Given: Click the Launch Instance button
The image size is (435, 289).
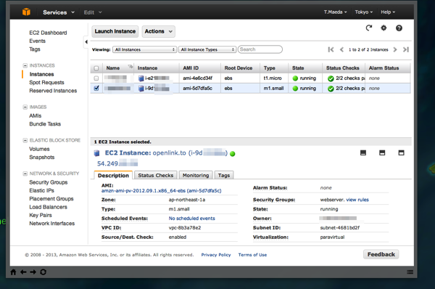Looking at the screenshot, I should [115, 31].
